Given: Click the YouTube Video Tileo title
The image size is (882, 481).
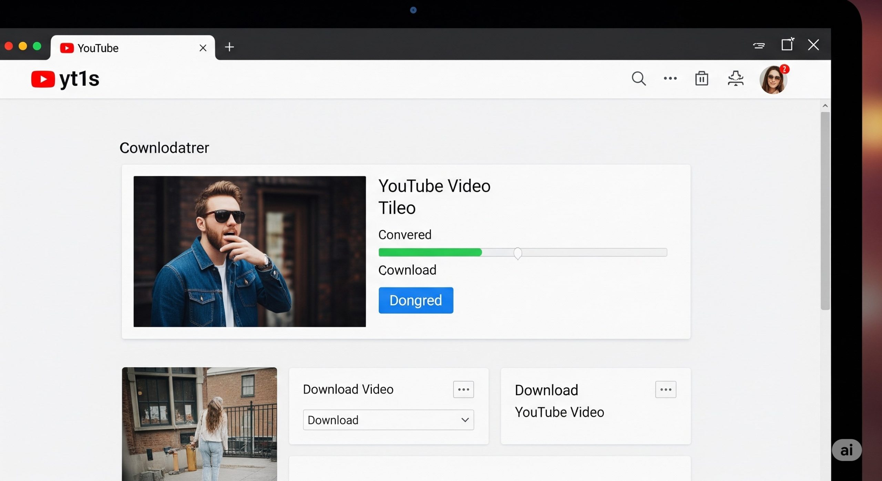Looking at the screenshot, I should pyautogui.click(x=434, y=197).
